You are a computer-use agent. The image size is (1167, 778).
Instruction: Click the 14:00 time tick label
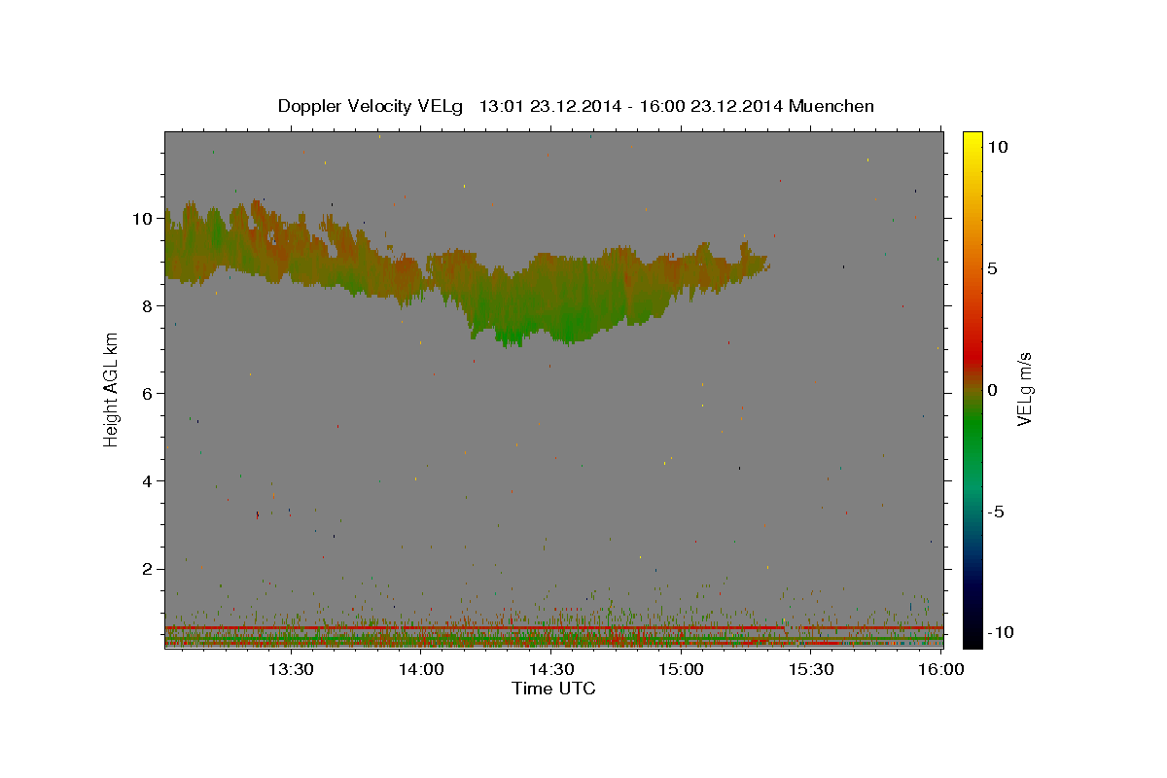(421, 669)
